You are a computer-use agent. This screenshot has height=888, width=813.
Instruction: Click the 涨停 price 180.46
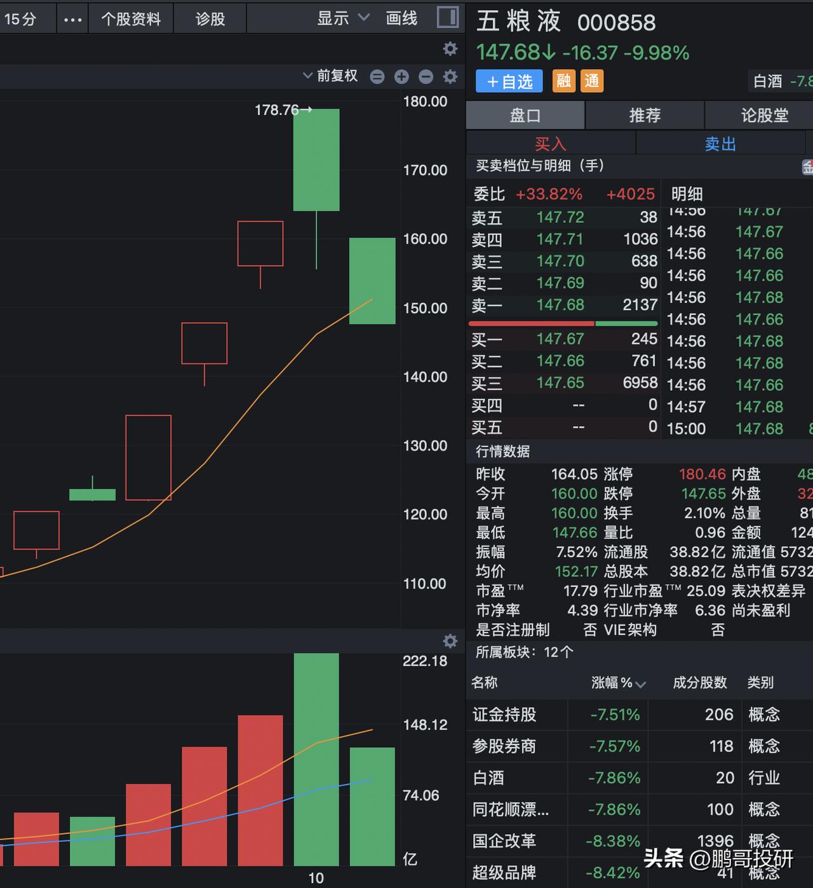click(702, 474)
